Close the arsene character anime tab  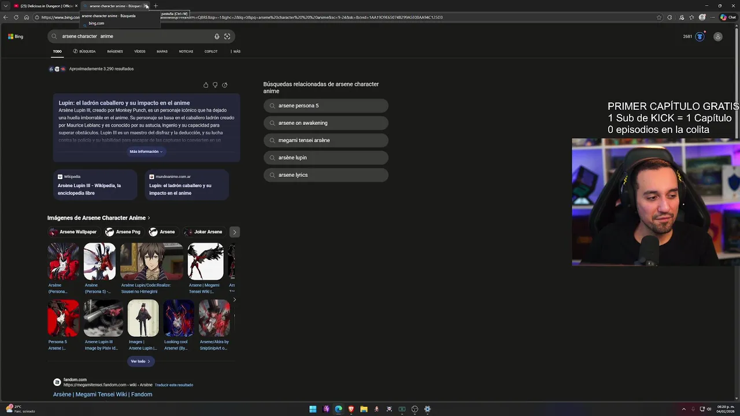[x=146, y=6]
